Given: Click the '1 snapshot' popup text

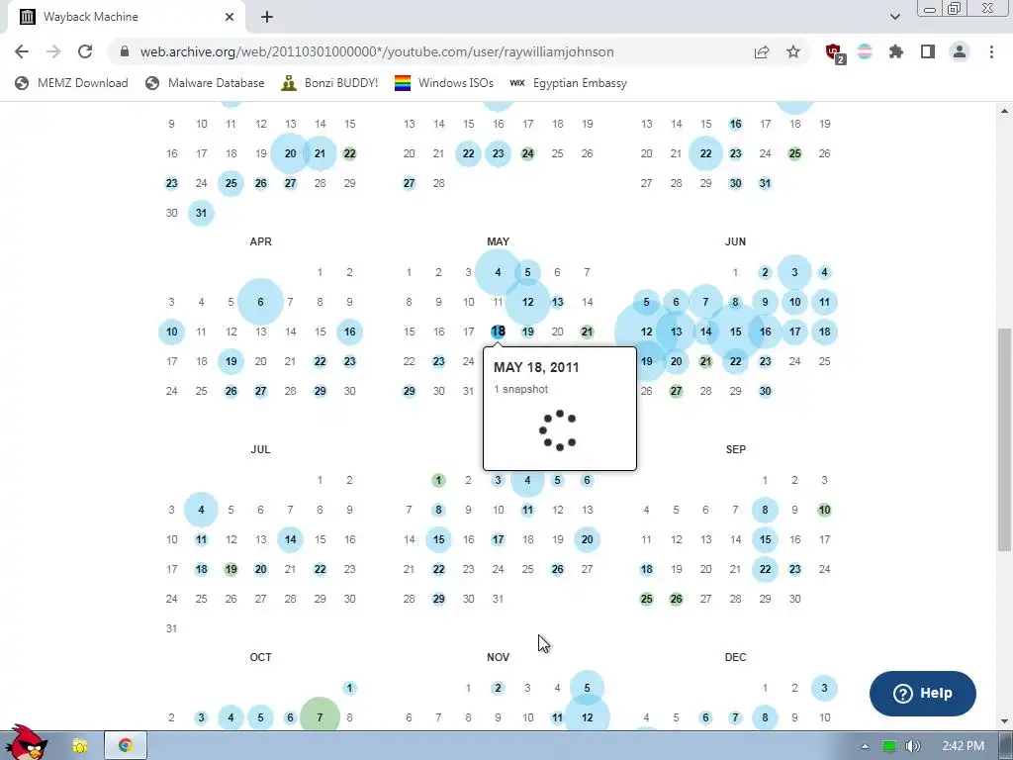Looking at the screenshot, I should tap(520, 389).
